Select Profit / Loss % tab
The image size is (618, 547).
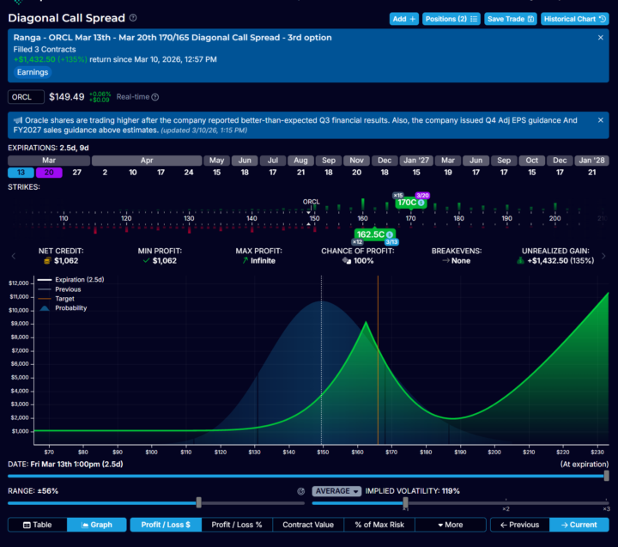pyautogui.click(x=237, y=525)
